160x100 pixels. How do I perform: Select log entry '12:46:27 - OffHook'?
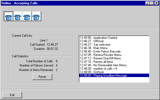coord(114,41)
